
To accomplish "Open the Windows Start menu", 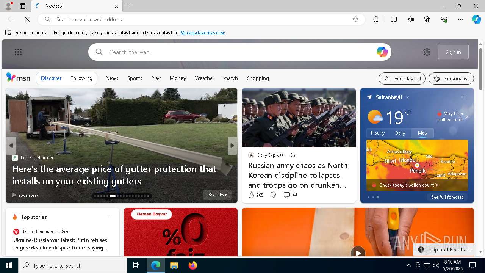I will tap(9, 265).
